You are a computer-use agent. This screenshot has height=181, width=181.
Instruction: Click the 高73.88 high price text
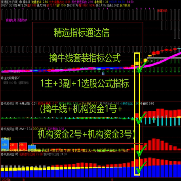click(32, 5)
